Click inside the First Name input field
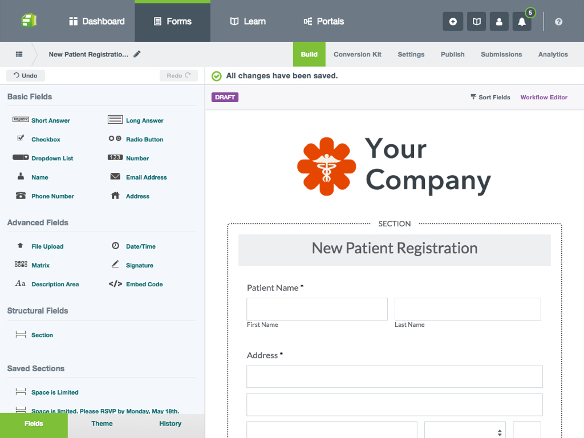Viewport: 584px width, 438px height. [317, 309]
